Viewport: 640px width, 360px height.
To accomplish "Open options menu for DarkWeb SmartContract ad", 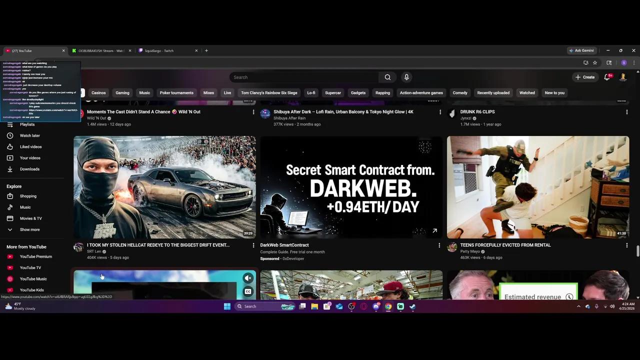I will 439,245.
